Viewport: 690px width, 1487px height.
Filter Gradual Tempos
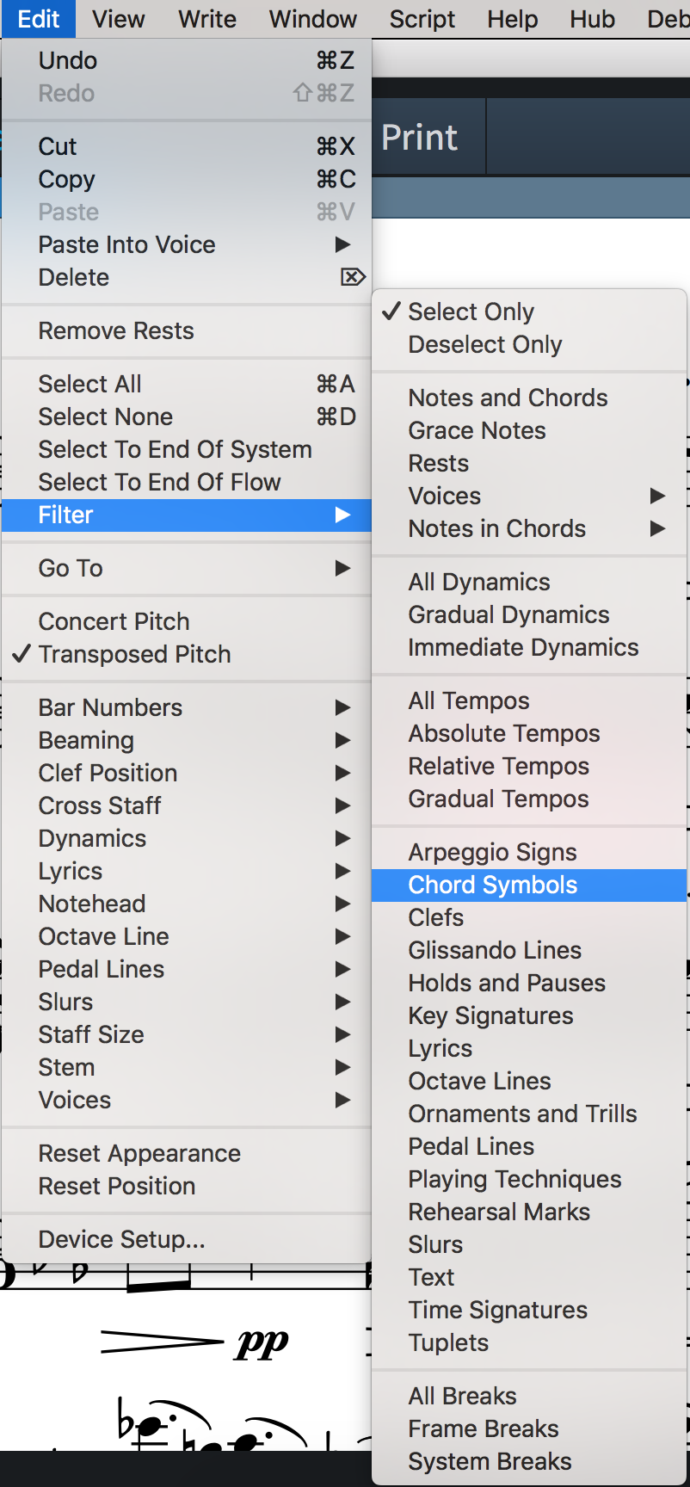point(529,799)
